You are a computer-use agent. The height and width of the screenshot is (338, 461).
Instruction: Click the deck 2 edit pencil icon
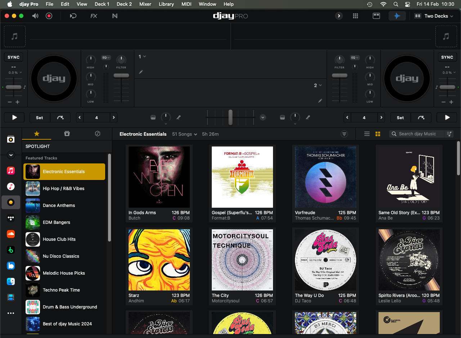[x=320, y=101]
